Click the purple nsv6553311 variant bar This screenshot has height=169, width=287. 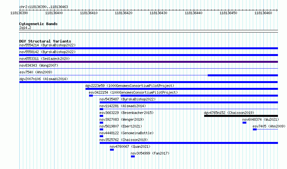[148, 62]
